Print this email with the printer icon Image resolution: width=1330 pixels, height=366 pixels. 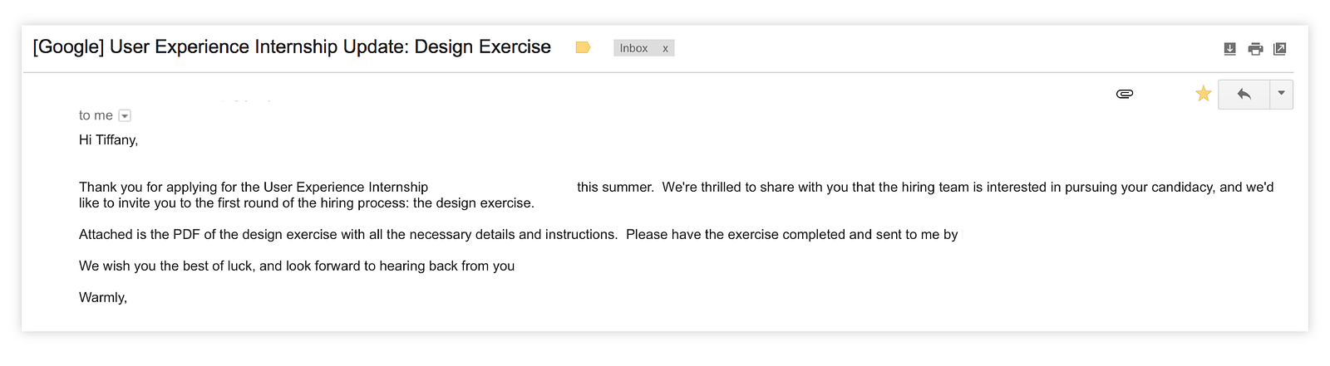pyautogui.click(x=1255, y=49)
